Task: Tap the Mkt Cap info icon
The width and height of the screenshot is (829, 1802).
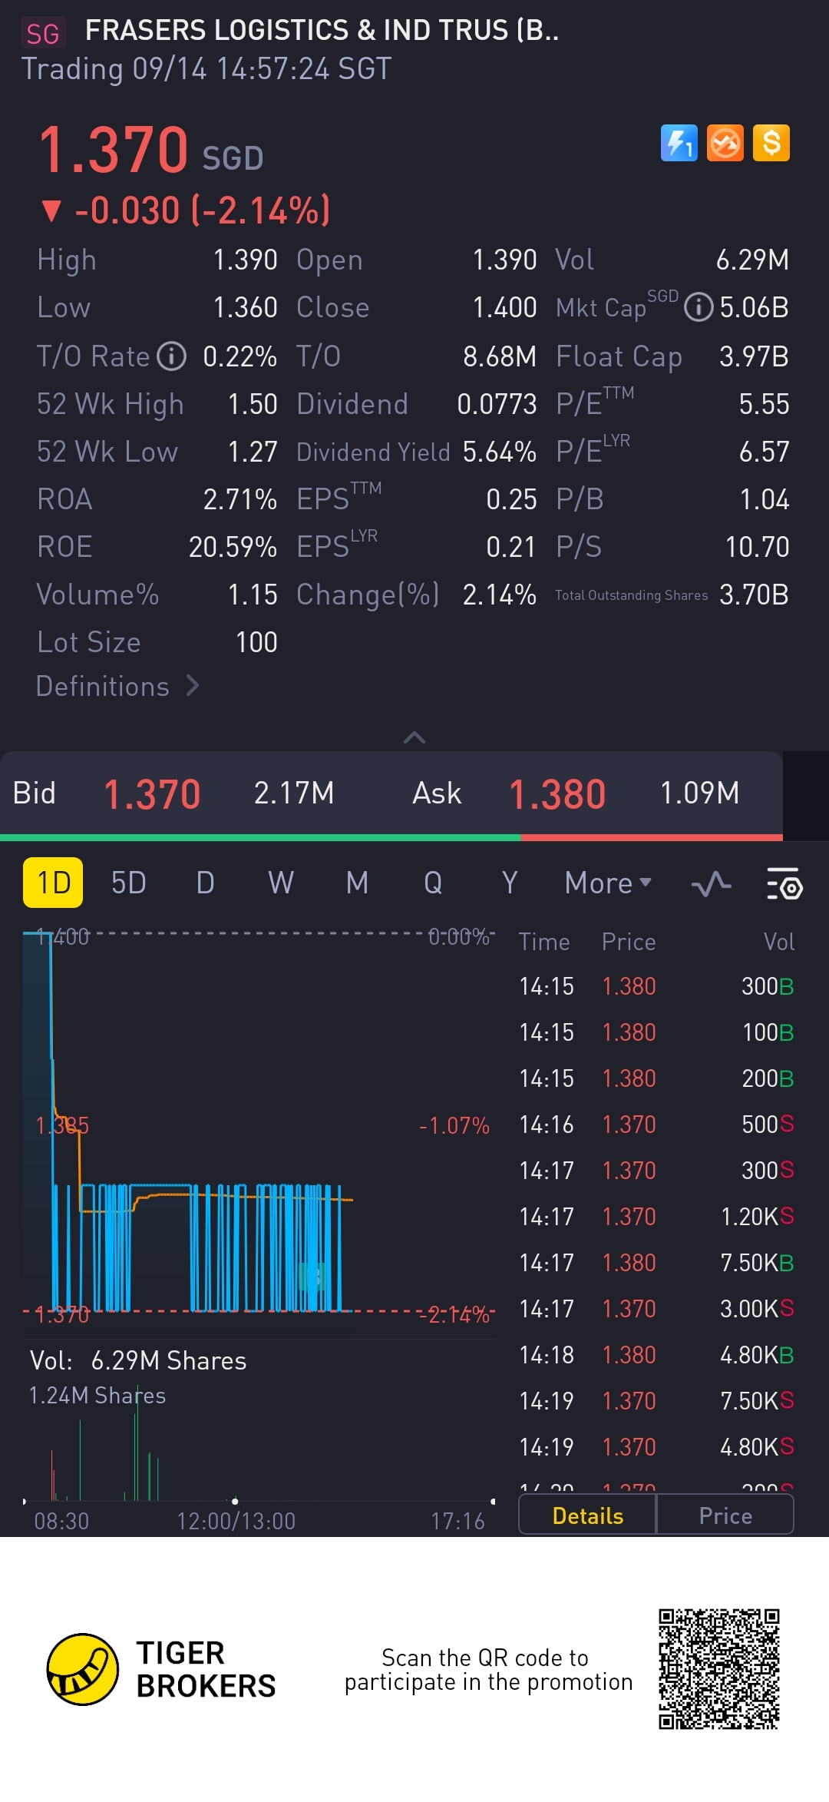Action: 699,308
